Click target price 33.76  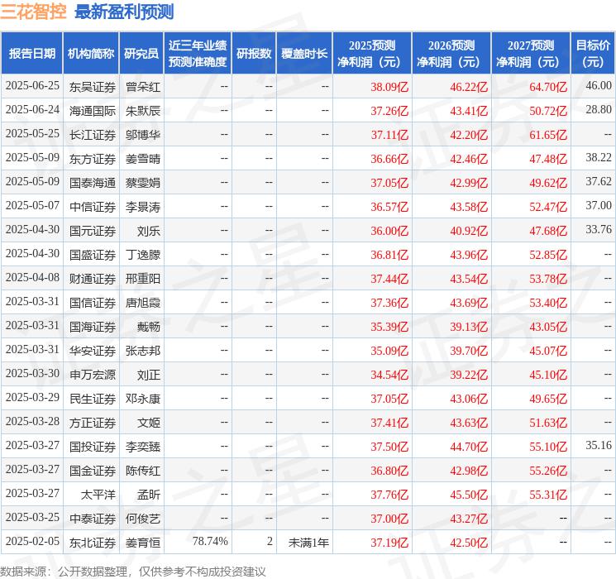[599, 230]
